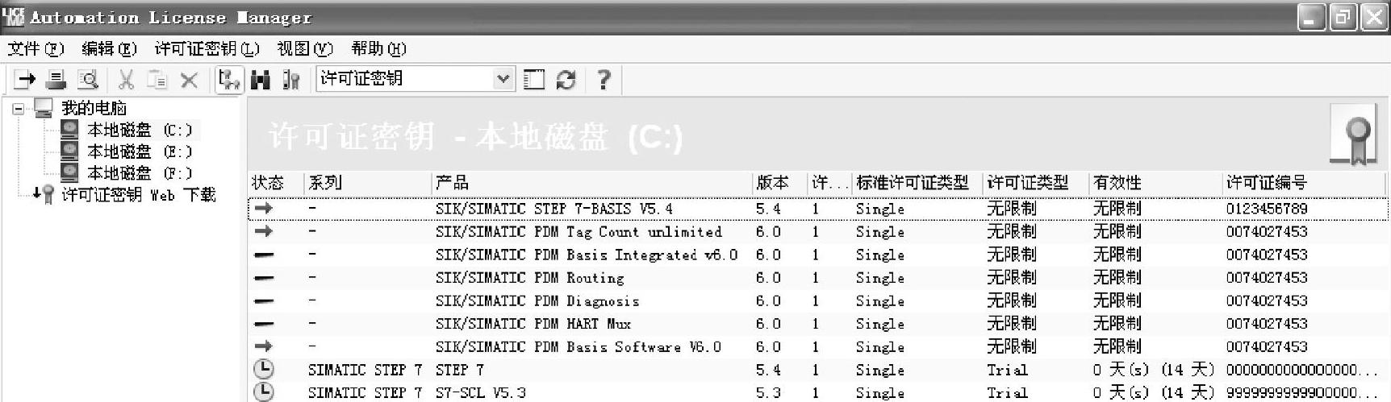Click the license certificate ribbon icon
This screenshot has height=402, width=1391.
[x=1353, y=135]
